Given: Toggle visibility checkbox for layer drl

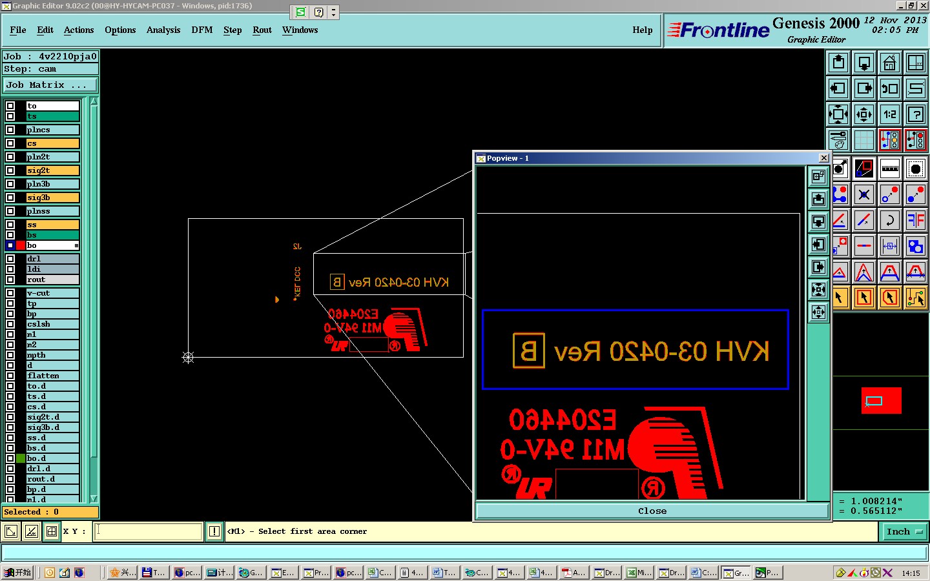Looking at the screenshot, I should click(x=10, y=259).
